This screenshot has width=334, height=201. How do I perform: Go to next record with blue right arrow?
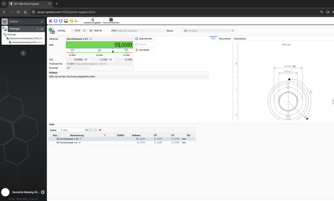(61, 21)
